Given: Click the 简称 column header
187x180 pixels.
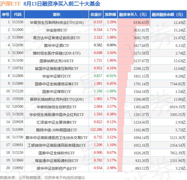Looking at the screenshot, I should [57, 15].
